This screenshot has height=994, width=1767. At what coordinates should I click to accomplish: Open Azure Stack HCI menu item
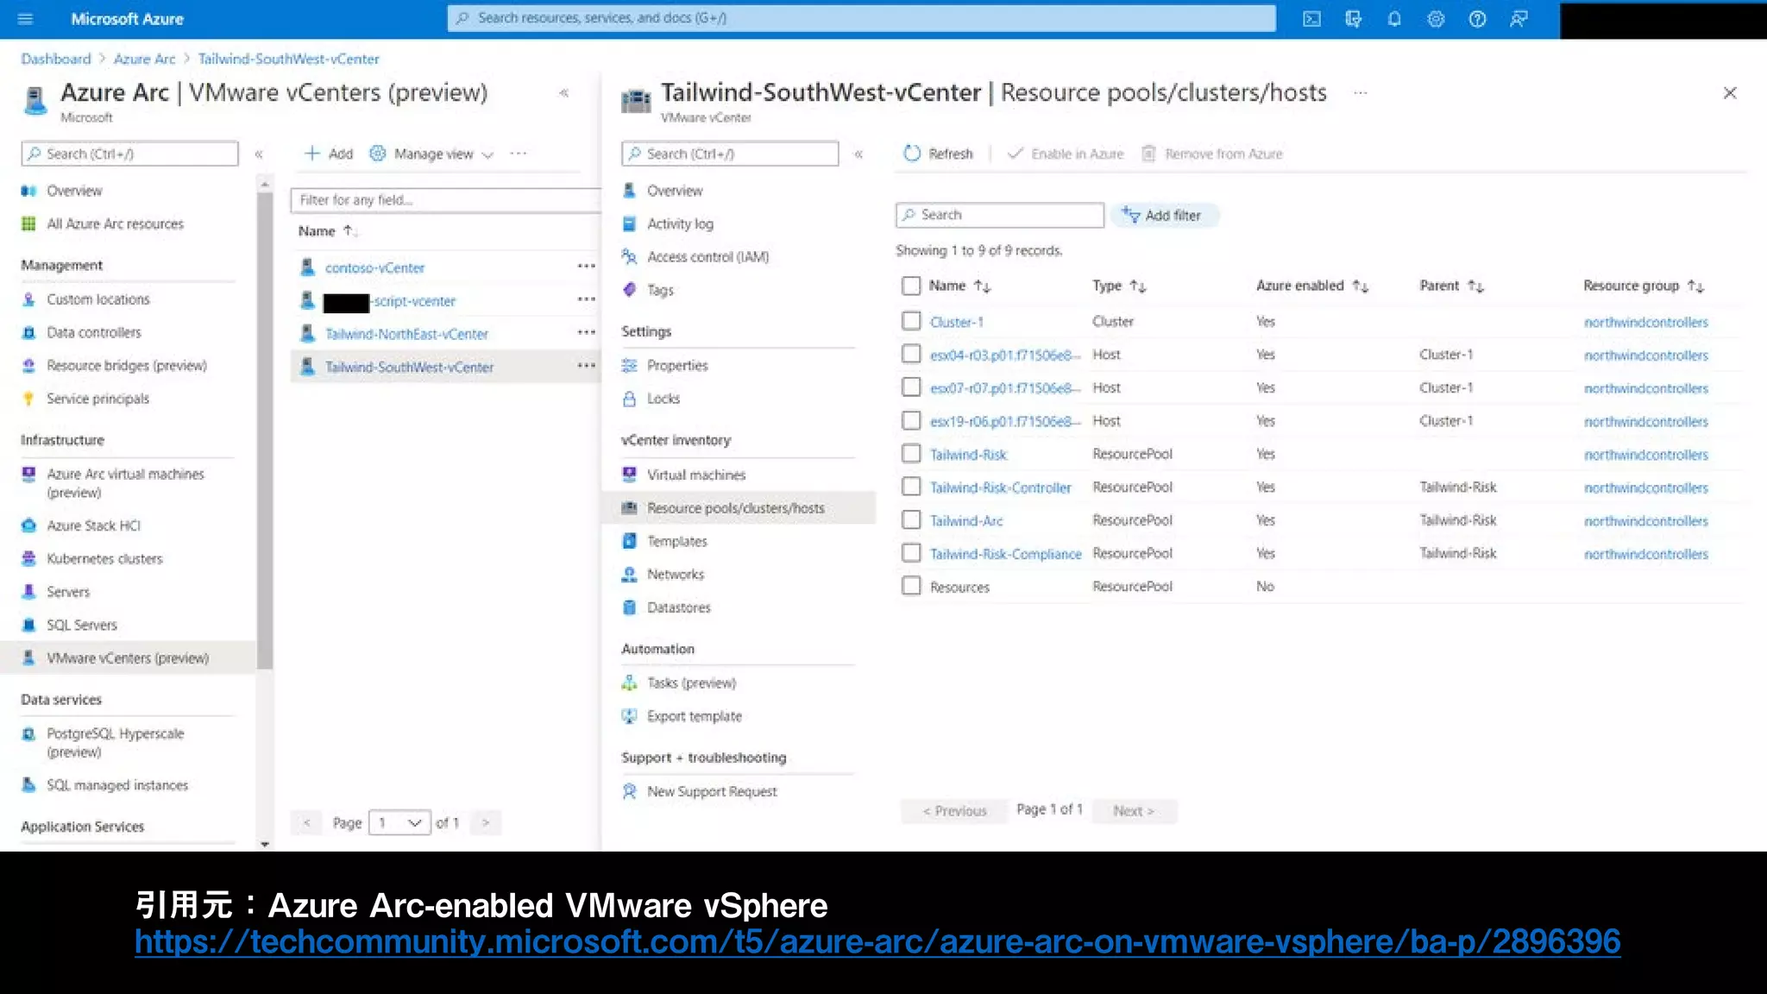93,525
